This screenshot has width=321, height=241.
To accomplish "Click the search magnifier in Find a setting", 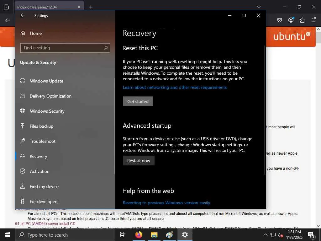I will point(106,48).
